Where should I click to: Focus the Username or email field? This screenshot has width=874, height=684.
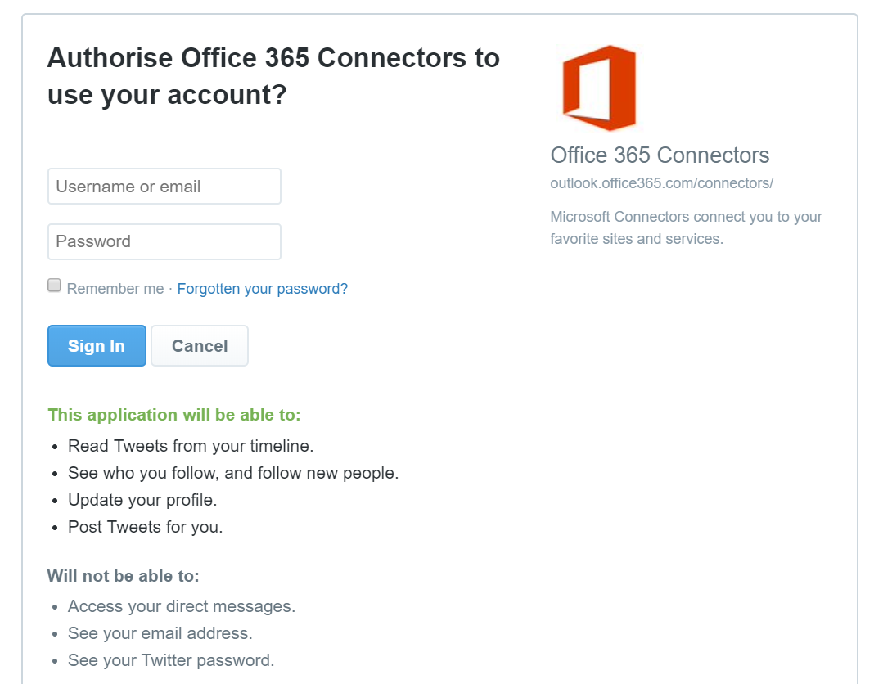[164, 187]
